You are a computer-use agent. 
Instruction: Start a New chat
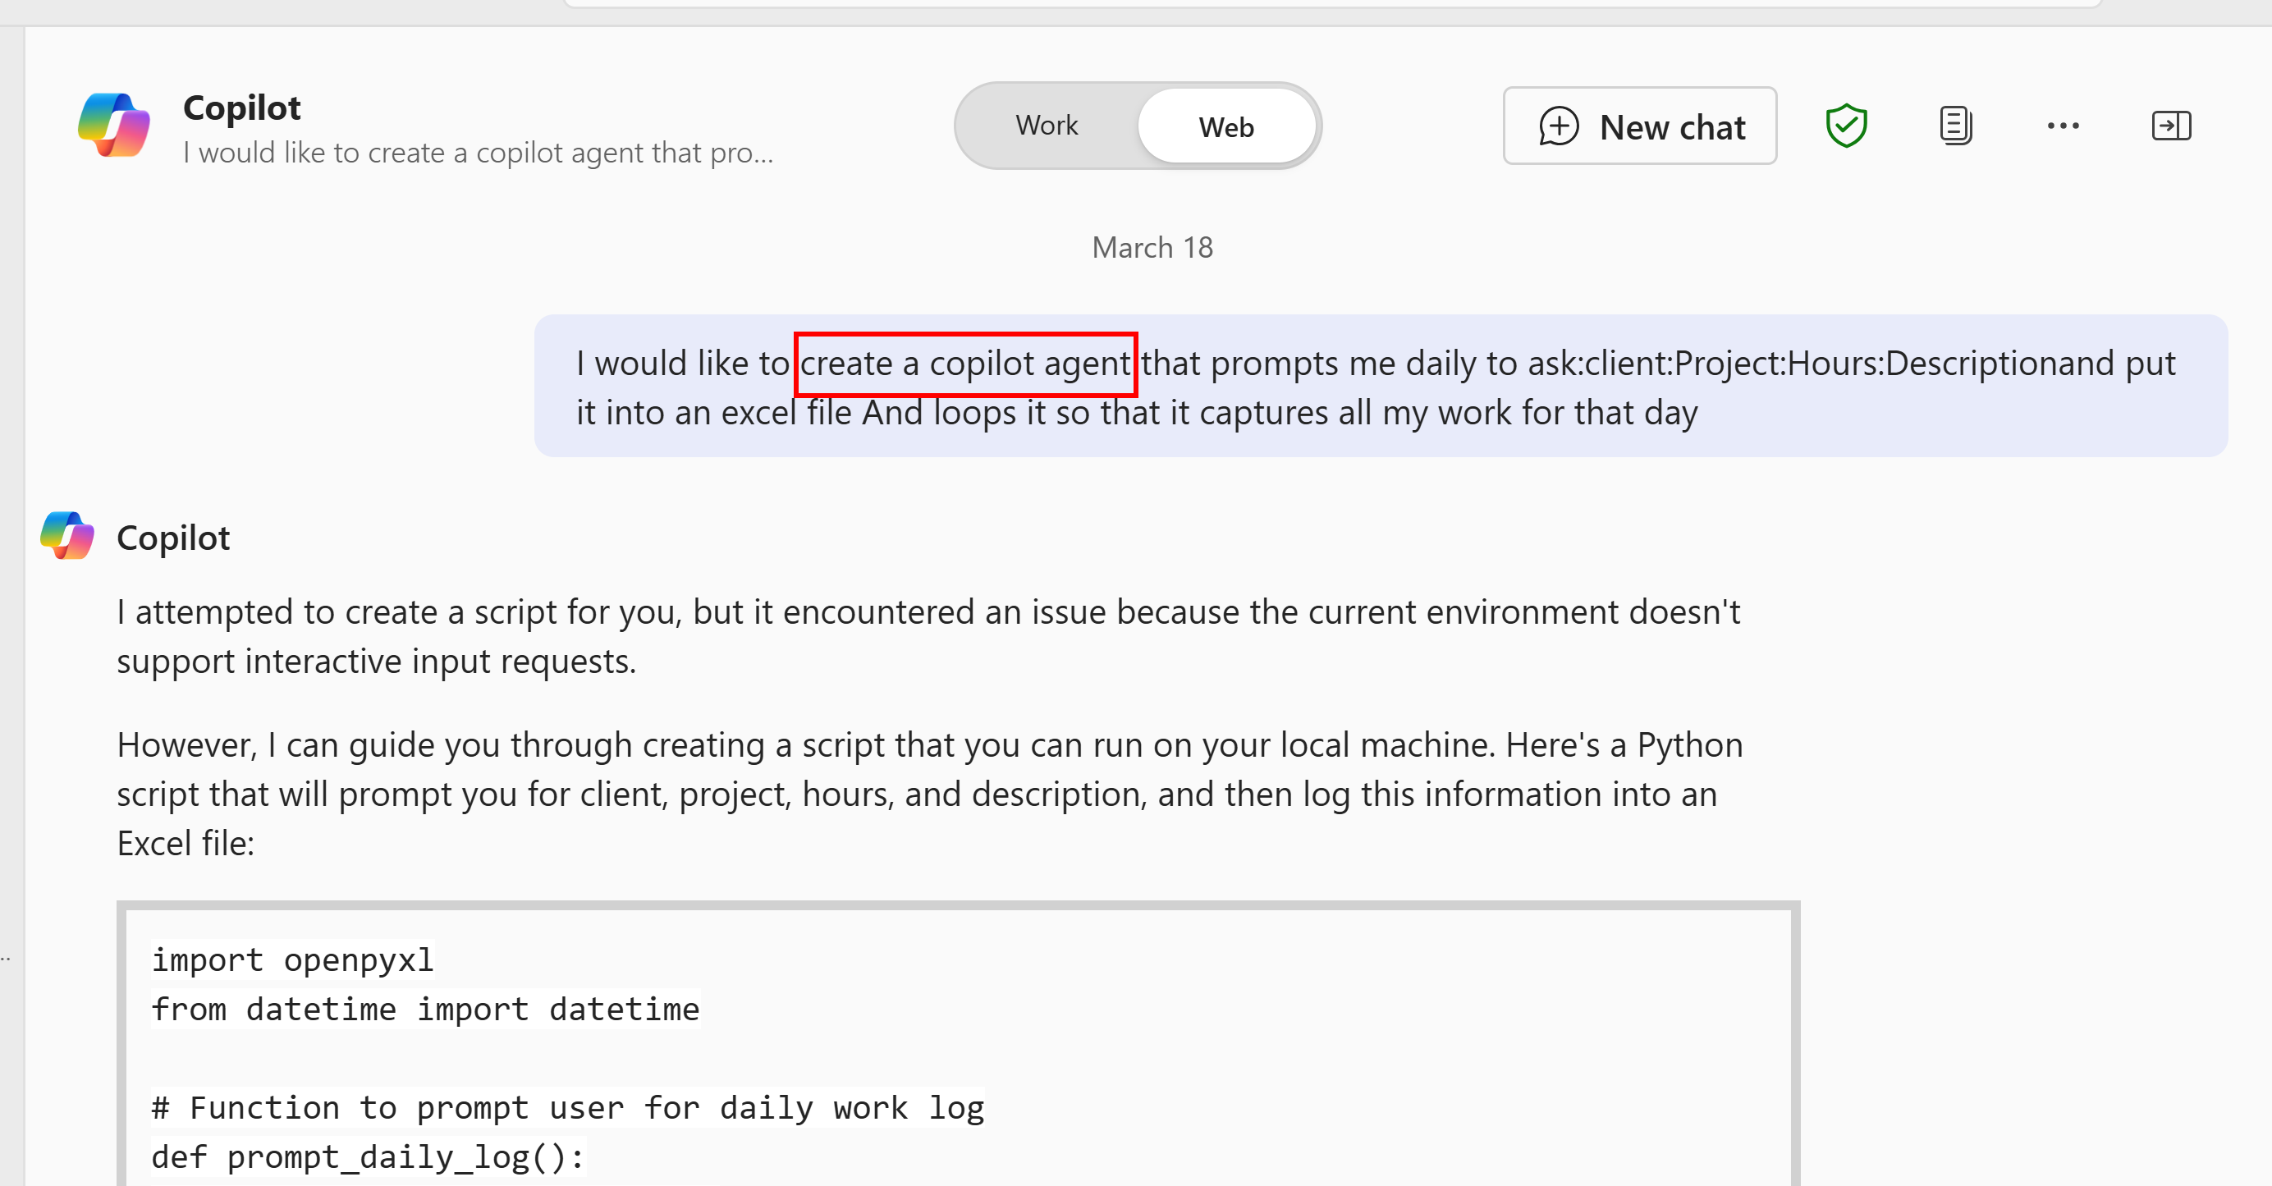[x=1640, y=126]
